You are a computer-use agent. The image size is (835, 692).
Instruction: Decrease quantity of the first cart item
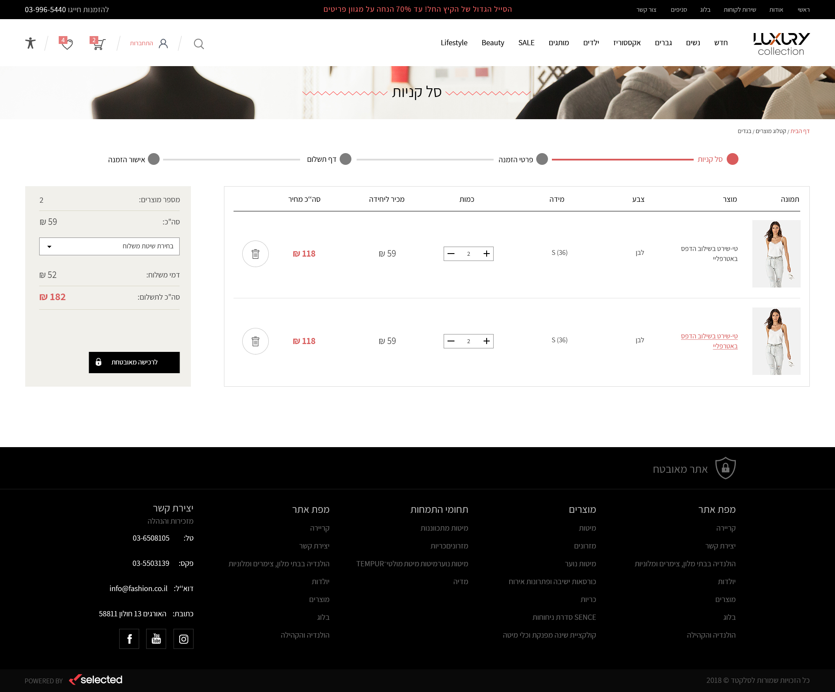coord(451,254)
